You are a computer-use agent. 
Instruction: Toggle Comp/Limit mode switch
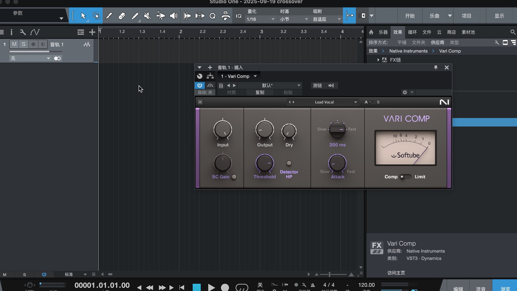(x=405, y=177)
